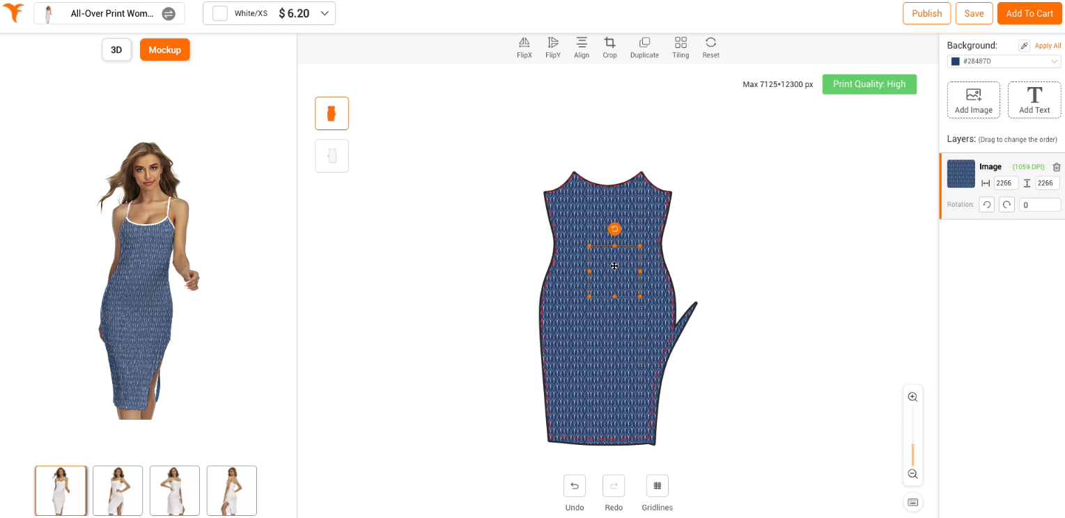Screen dimensions: 1065x518
Task: Open the background color #28487D dropdown
Action: tap(1004, 61)
